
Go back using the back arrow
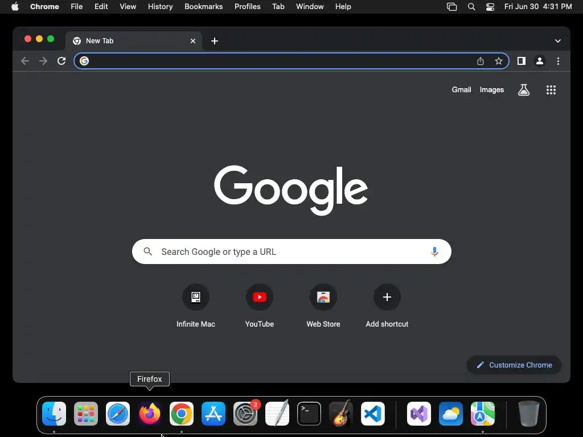click(25, 61)
